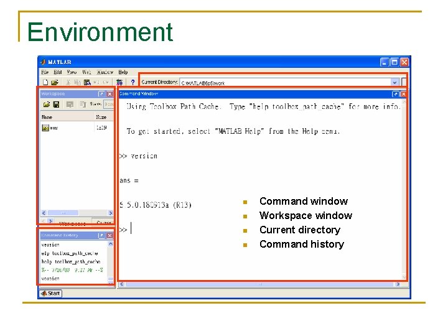The width and height of the screenshot is (448, 336).
Task: Open help with the question mark icon
Action: point(133,82)
